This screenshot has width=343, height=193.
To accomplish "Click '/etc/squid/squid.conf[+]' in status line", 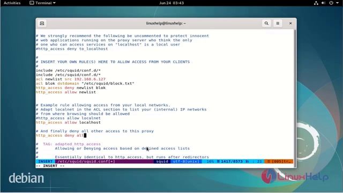I will click(86, 161).
